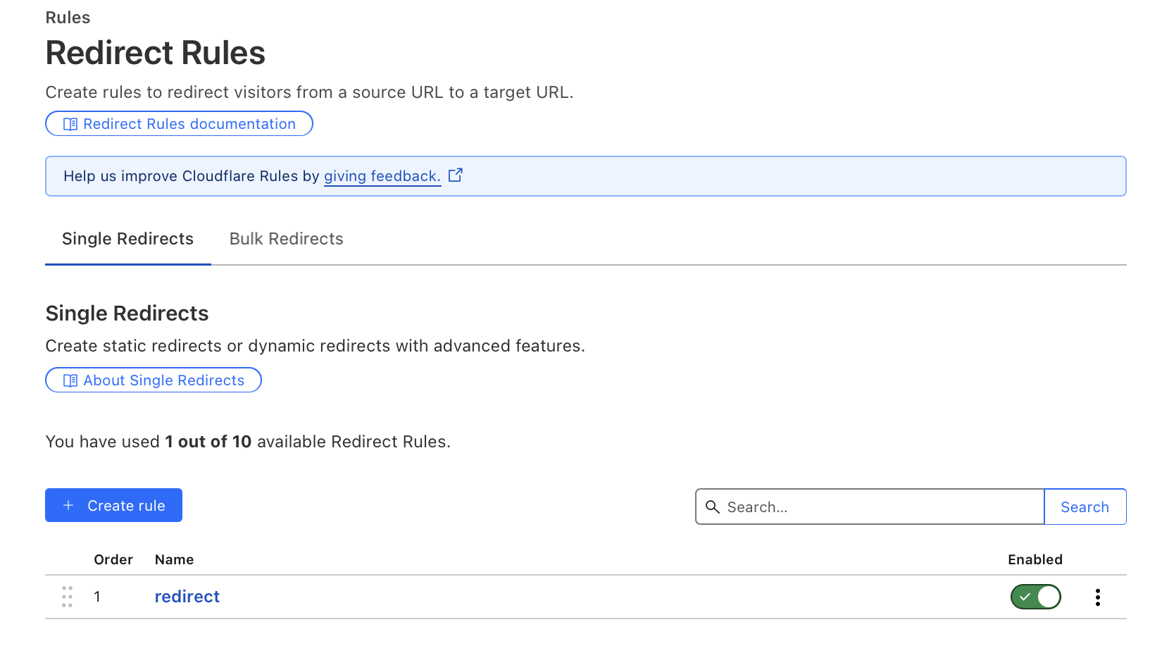Switch to the Bulk Redirects tab
The width and height of the screenshot is (1162, 658).
click(x=286, y=239)
